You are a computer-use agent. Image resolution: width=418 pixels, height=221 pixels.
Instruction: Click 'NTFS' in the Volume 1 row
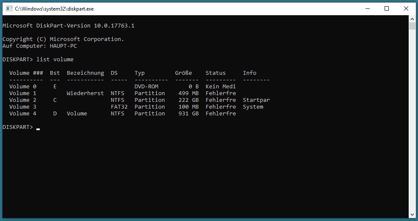point(118,93)
